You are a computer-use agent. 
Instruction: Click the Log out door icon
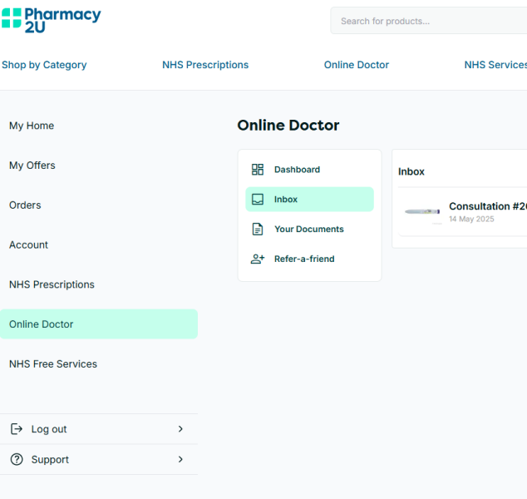17,429
